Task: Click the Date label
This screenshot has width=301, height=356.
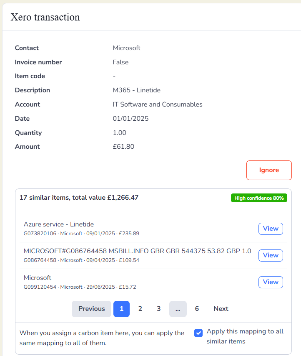Action: [x=22, y=119]
